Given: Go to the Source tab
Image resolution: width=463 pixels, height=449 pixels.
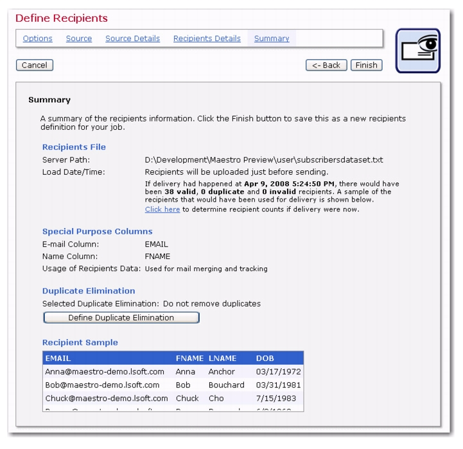Looking at the screenshot, I should [79, 39].
